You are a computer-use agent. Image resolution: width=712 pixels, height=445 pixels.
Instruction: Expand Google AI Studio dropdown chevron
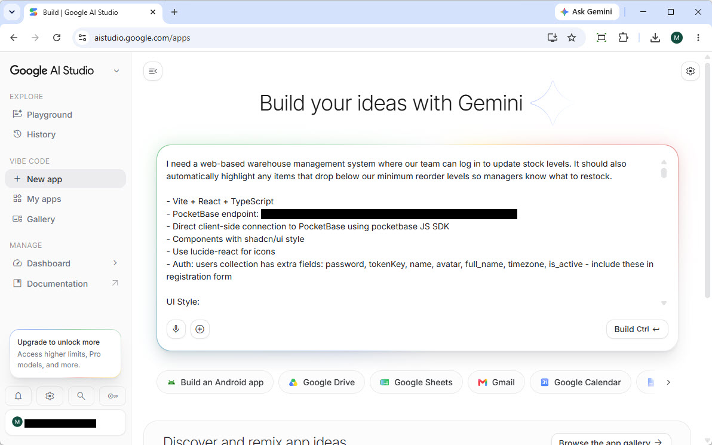pyautogui.click(x=116, y=71)
